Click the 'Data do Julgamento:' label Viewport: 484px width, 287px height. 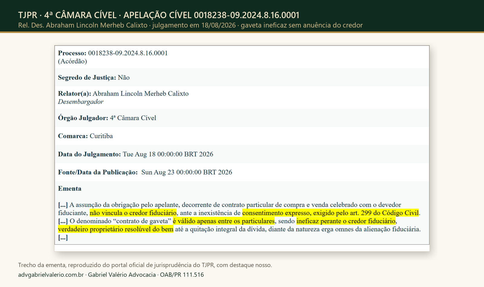coord(90,154)
